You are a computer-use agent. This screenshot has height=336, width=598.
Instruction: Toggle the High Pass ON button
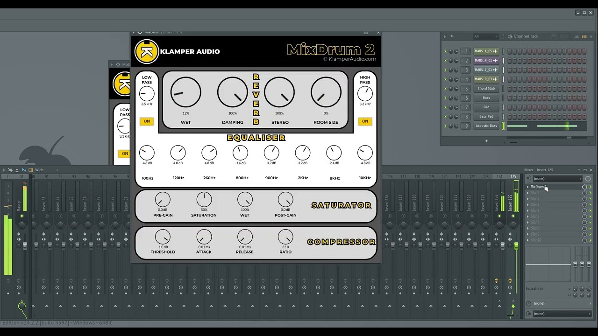point(365,121)
